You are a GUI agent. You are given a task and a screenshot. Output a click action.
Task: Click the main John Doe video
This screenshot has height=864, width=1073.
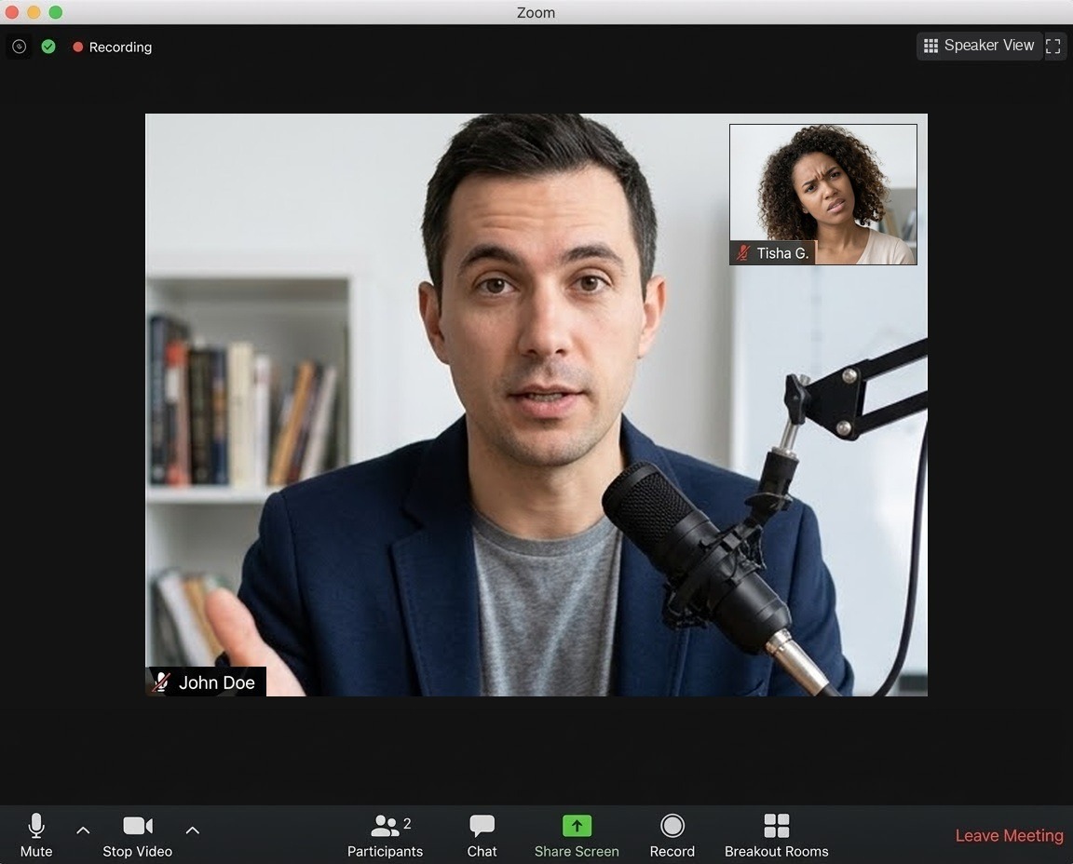point(536,405)
